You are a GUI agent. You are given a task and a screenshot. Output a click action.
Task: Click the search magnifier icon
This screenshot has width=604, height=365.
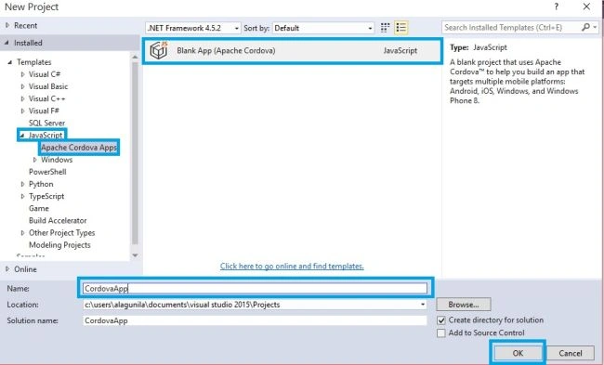coord(585,27)
